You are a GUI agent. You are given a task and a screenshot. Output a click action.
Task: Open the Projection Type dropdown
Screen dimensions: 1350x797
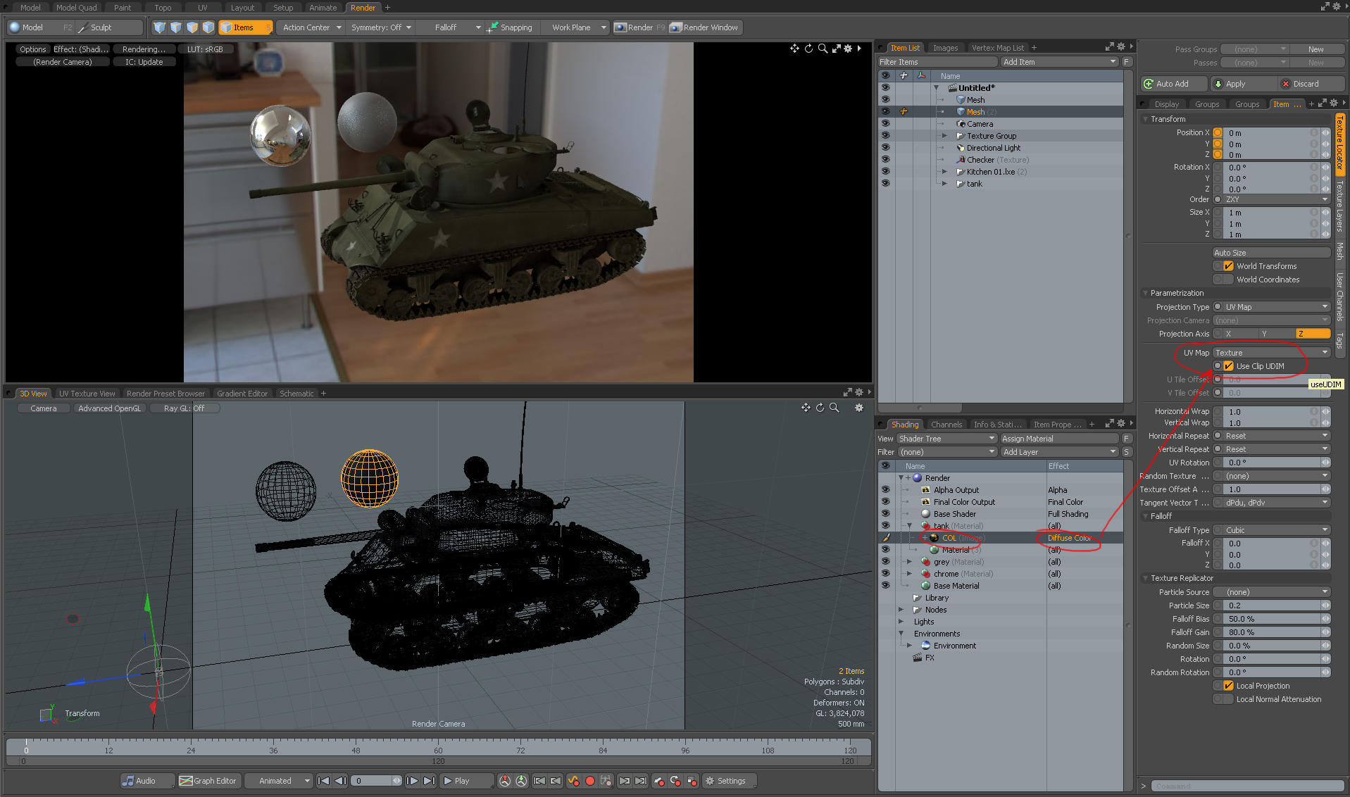1276,307
